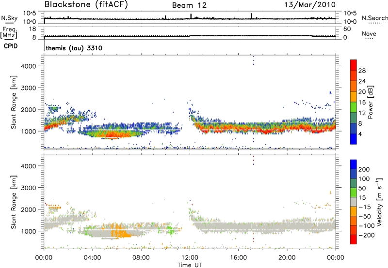388x268 pixels.
Task: Select the "4" power colorbar label
Action: click(360, 134)
